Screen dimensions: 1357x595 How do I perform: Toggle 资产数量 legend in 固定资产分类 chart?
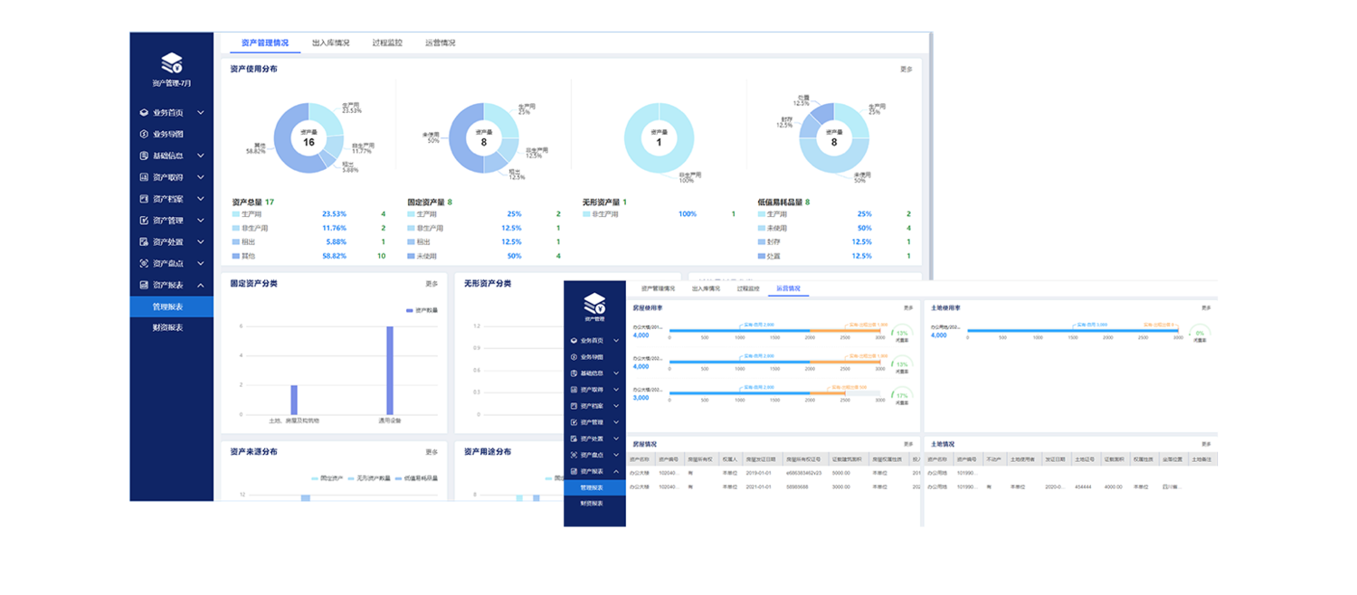422,310
